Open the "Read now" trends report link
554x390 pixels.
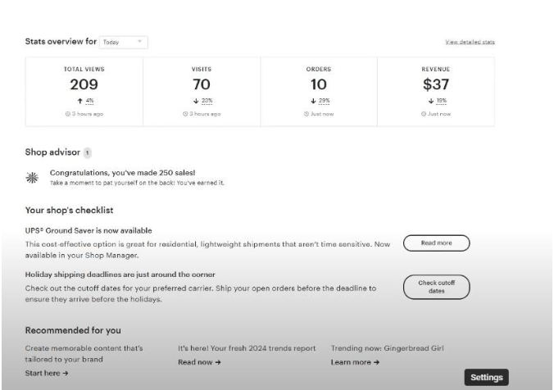pos(199,361)
